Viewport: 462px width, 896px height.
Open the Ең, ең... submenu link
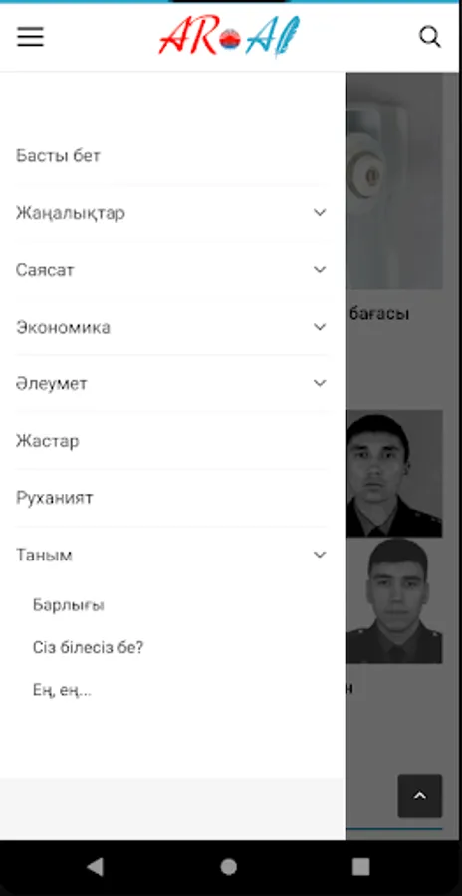(x=63, y=691)
